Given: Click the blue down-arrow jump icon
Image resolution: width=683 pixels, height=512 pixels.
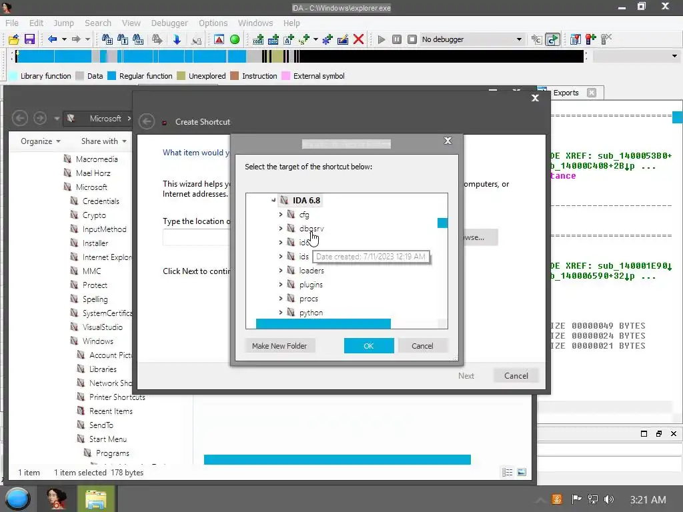Looking at the screenshot, I should tap(177, 39).
